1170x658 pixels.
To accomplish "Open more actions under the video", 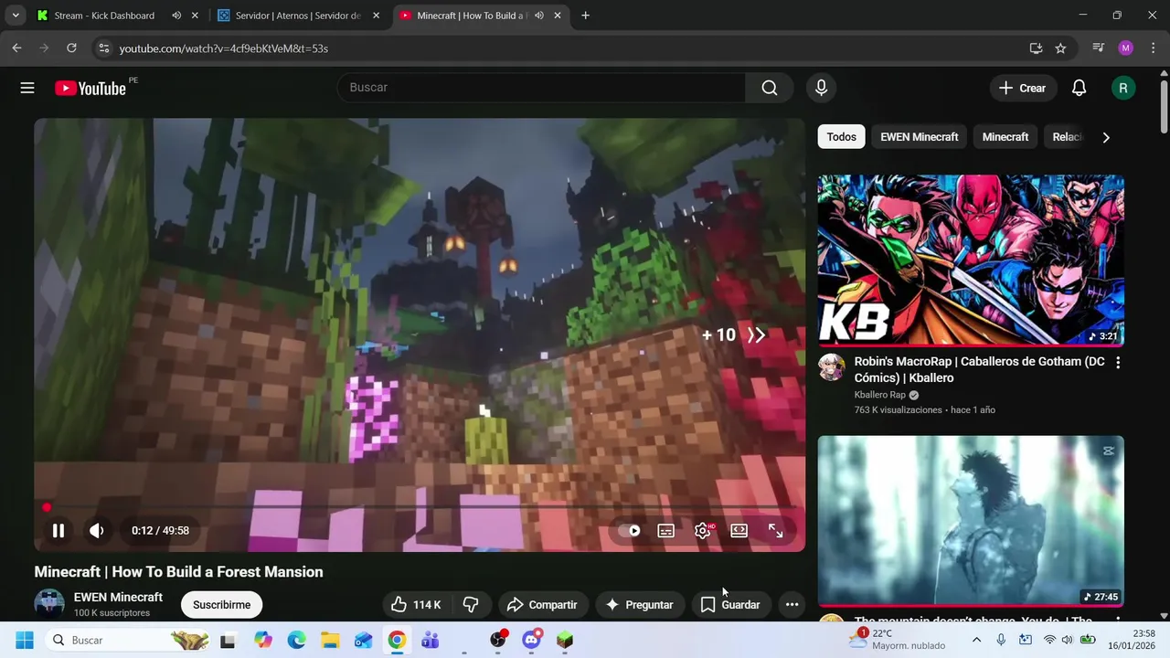I will [x=792, y=604].
